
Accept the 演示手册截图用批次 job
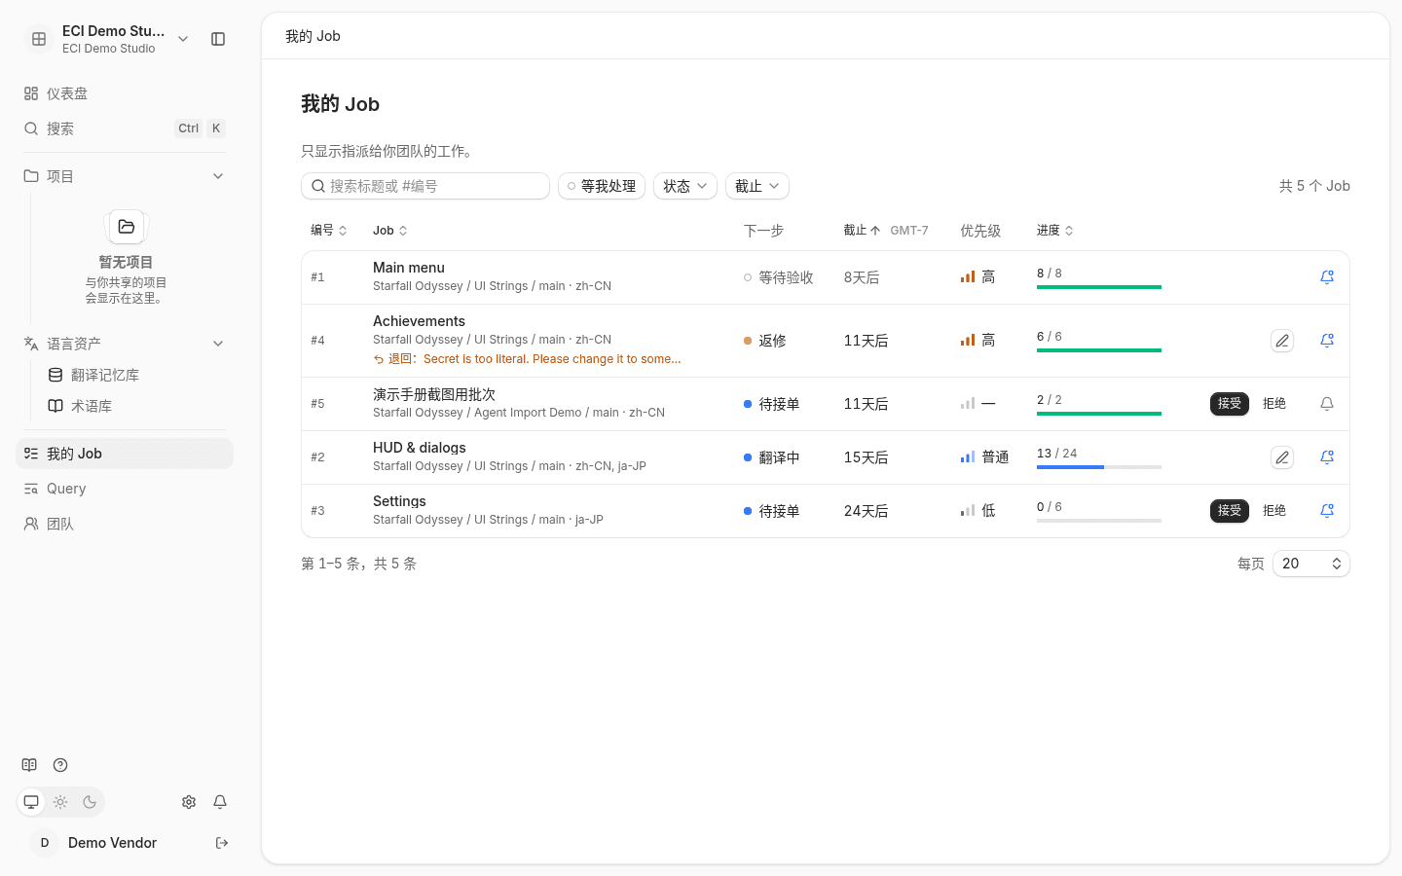(x=1230, y=404)
